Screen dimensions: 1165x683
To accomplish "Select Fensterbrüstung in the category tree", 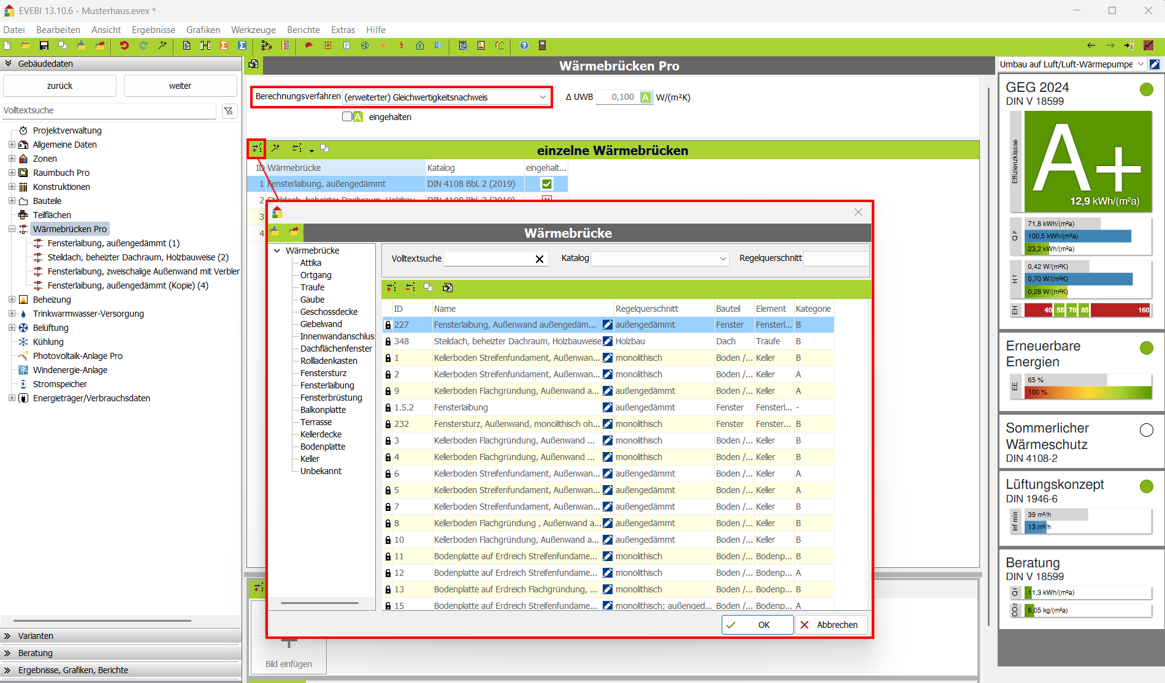I will [x=331, y=398].
